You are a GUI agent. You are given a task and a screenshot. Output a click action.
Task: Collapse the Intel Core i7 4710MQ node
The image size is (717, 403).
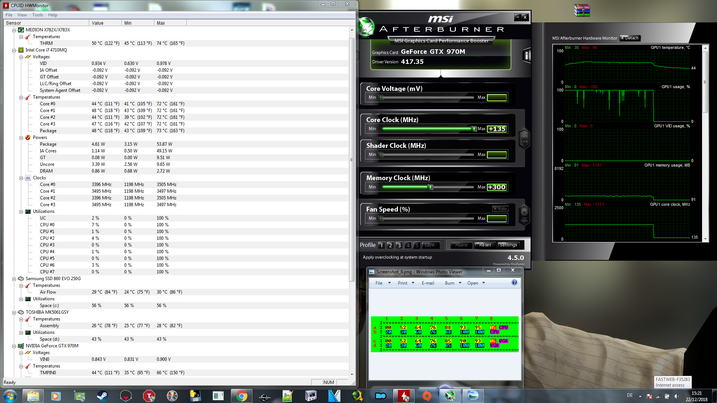[x=14, y=50]
